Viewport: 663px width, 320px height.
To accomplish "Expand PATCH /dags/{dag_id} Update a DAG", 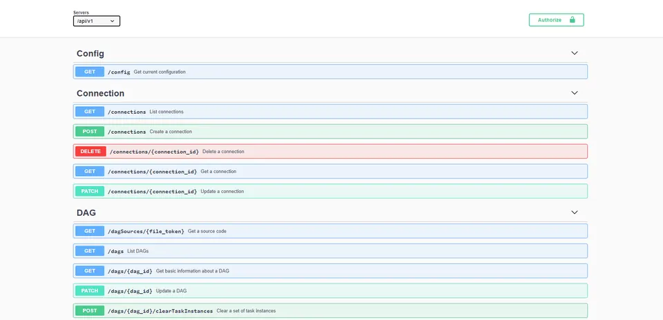I will pyautogui.click(x=330, y=291).
